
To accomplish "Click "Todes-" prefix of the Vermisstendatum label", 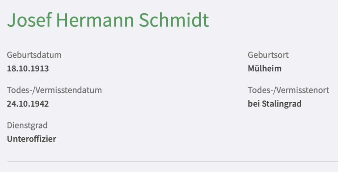I will click(x=17, y=90).
